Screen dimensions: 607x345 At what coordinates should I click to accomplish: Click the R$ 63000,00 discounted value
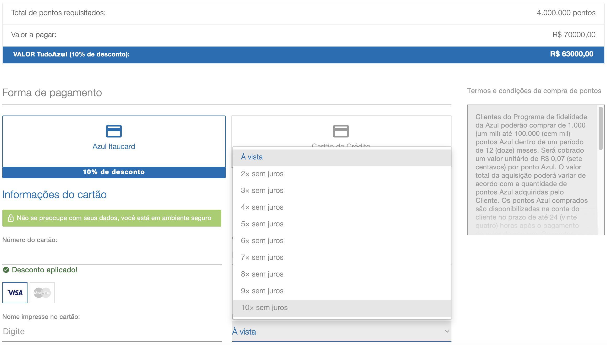point(572,54)
